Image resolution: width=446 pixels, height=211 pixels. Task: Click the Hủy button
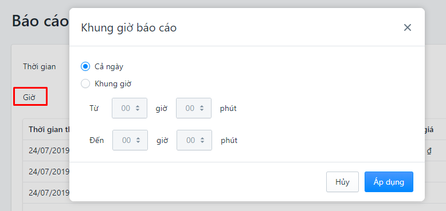[342, 182]
